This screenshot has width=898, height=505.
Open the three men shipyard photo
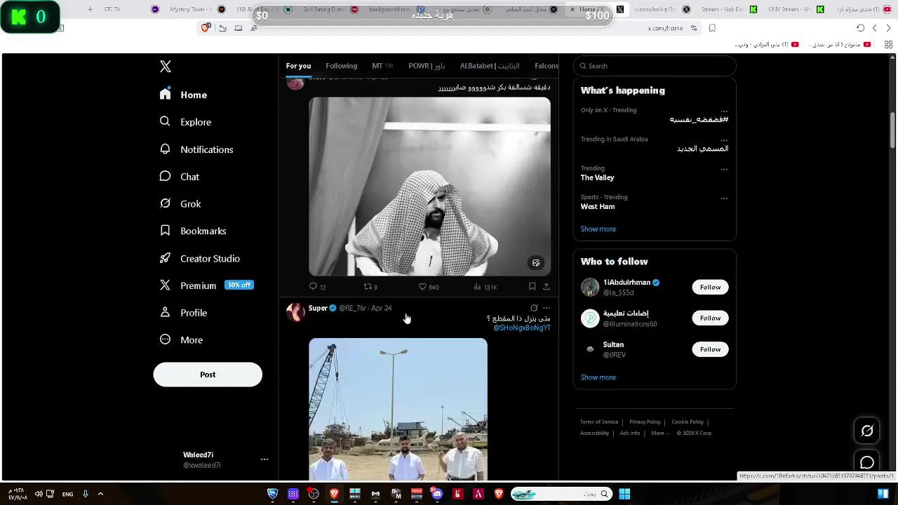pos(398,410)
